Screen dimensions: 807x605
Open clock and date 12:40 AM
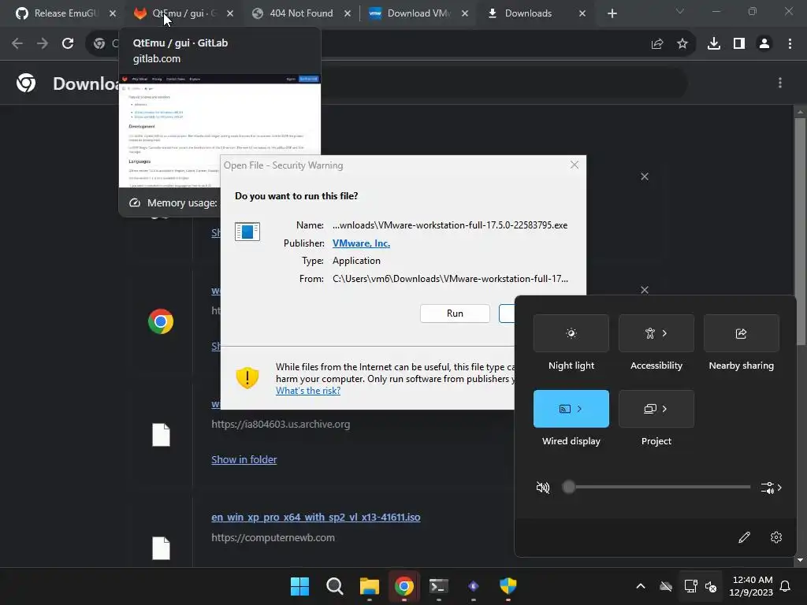751,586
